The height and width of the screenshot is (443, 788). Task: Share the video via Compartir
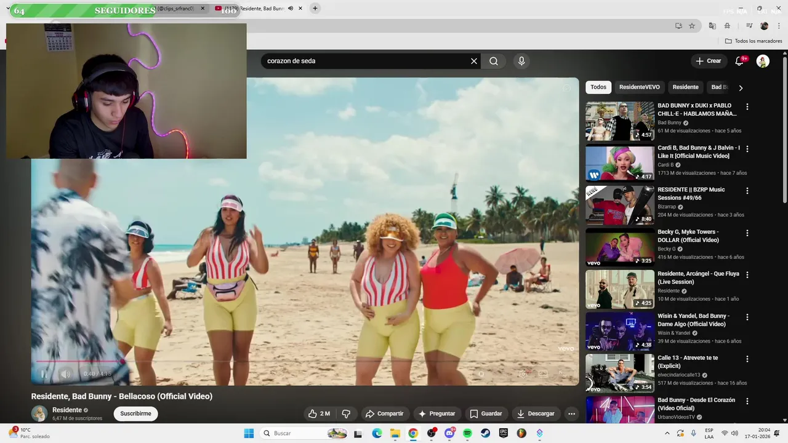[384, 413]
